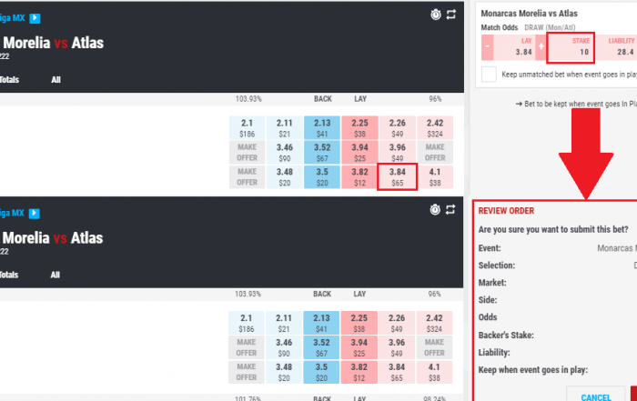The height and width of the screenshot is (401, 637).
Task: Click MAKE OFFER beside 3.46 in upper panel
Action: pyautogui.click(x=247, y=152)
